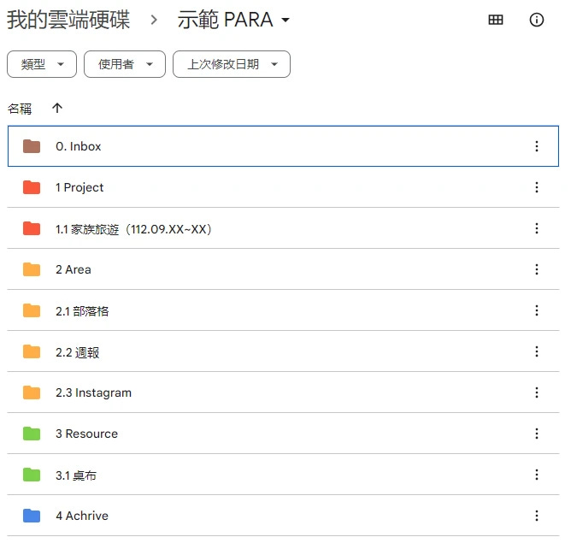The image size is (571, 543).
Task: Click the blue 4 Achrive folder icon
Action: click(x=32, y=516)
